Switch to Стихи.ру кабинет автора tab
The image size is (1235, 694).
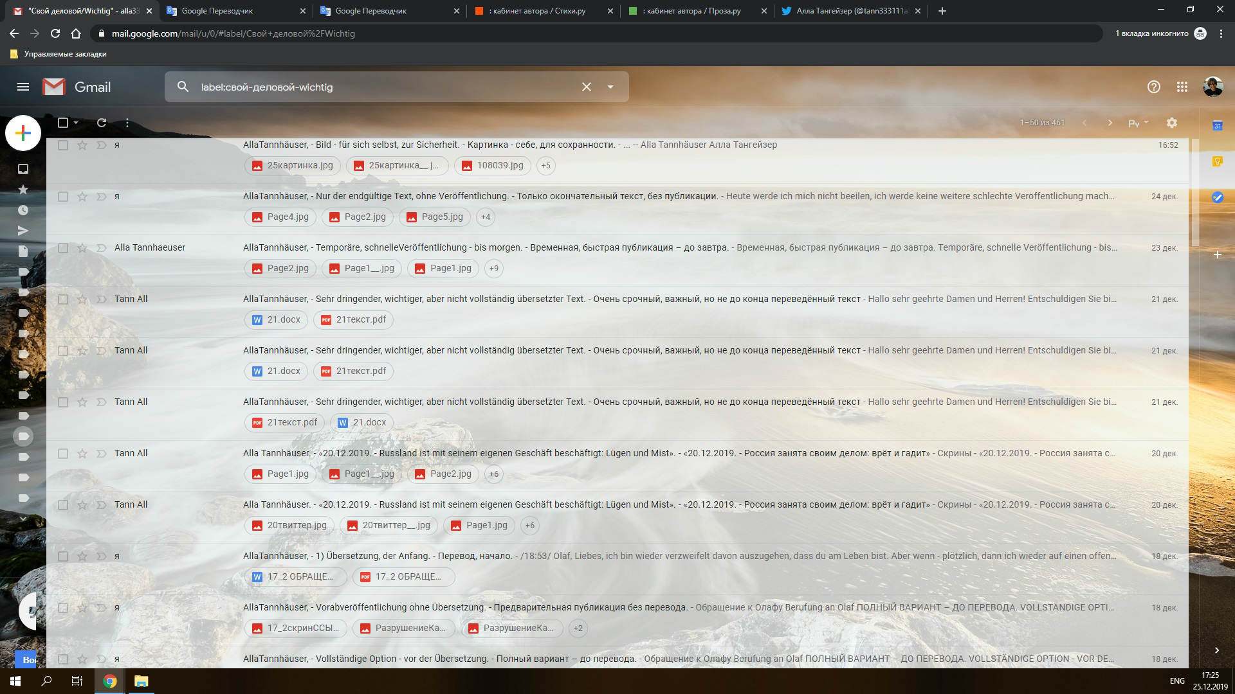[x=543, y=11]
